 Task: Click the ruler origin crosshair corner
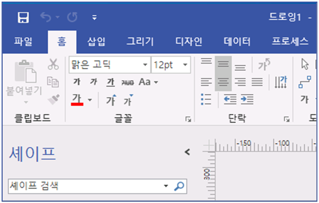pos(209,145)
